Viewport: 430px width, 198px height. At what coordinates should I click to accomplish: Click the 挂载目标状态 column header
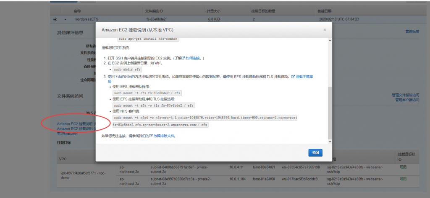(x=407, y=157)
